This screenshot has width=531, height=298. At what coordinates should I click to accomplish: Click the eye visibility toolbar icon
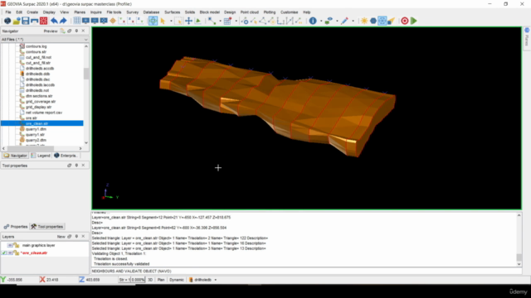tap(329, 21)
